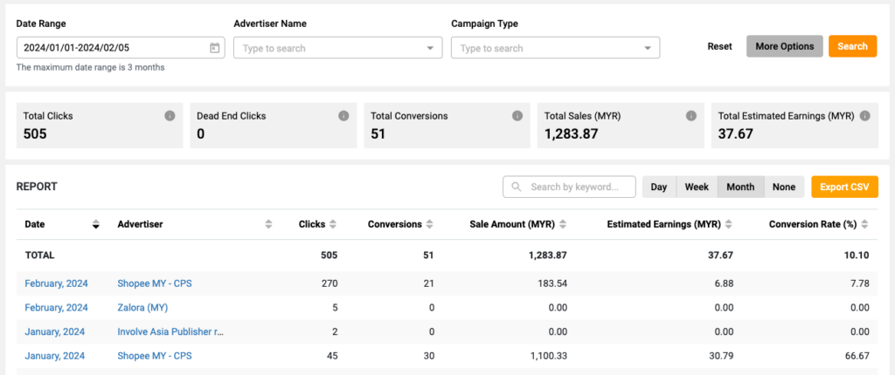Click info icon on Total Clicks card
Image resolution: width=895 pixels, height=375 pixels.
[x=170, y=116]
